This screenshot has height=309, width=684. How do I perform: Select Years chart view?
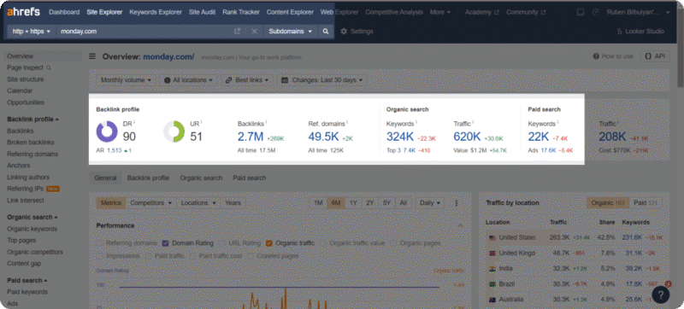233,203
